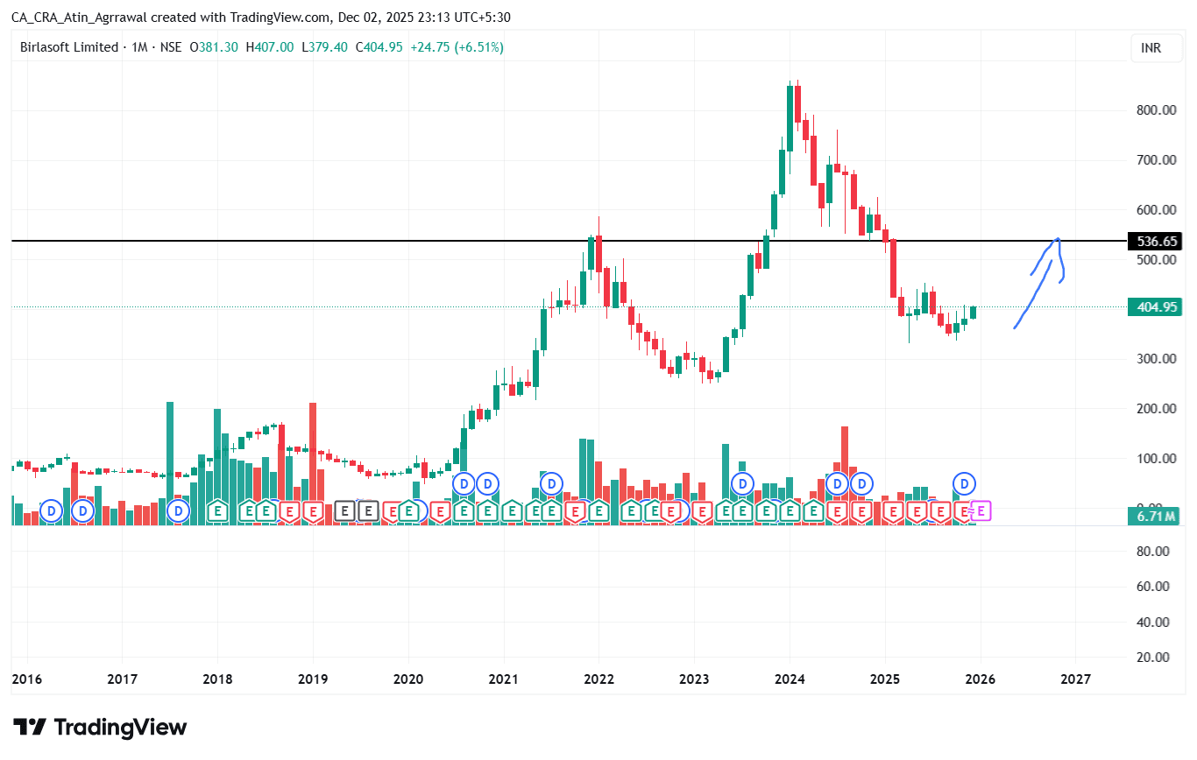Click the TradingView logo

100,727
